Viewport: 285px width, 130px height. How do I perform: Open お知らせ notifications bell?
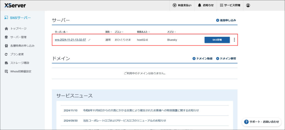point(206,6)
